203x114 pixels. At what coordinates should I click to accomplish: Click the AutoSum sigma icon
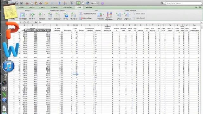tap(59, 3)
